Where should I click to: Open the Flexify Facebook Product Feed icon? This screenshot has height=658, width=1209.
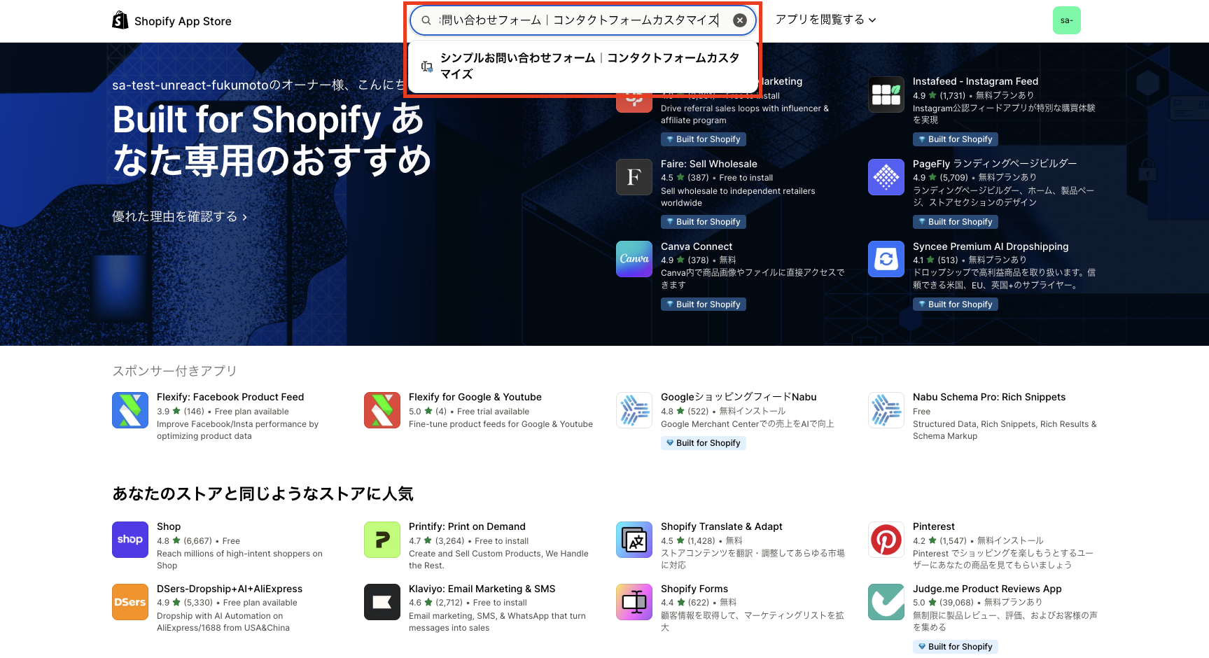click(x=130, y=410)
